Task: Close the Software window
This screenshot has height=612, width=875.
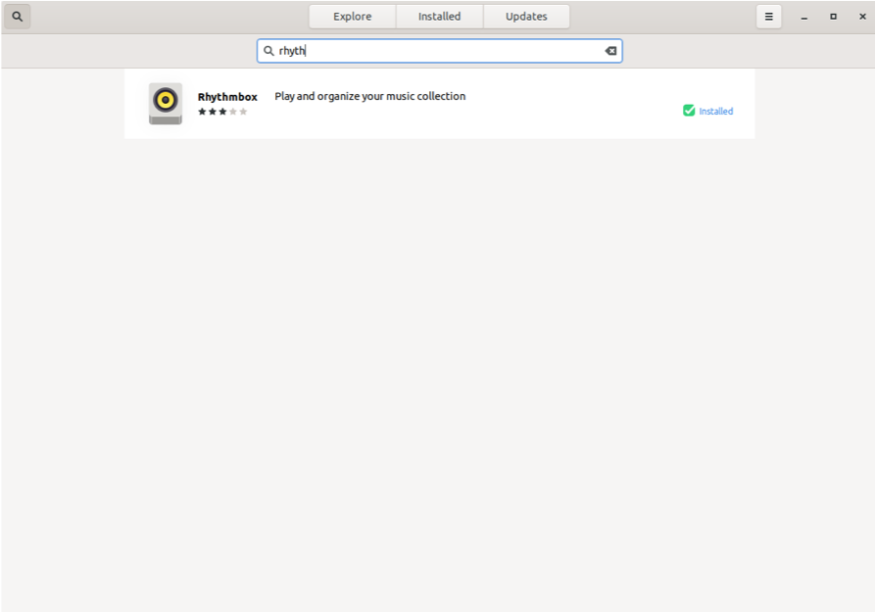Action: (x=862, y=17)
